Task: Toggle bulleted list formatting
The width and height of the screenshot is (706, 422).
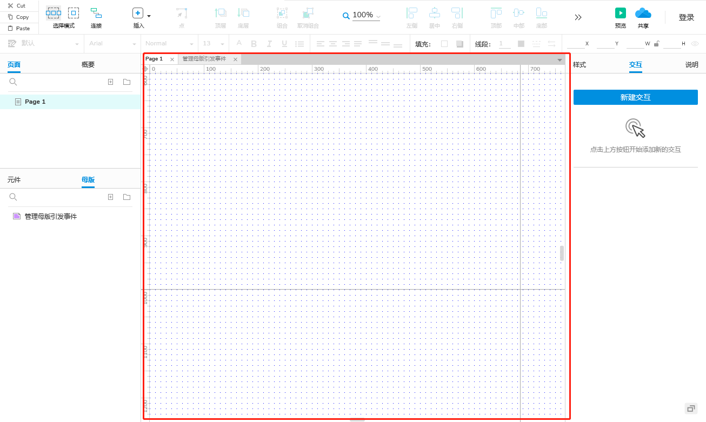Action: (299, 44)
